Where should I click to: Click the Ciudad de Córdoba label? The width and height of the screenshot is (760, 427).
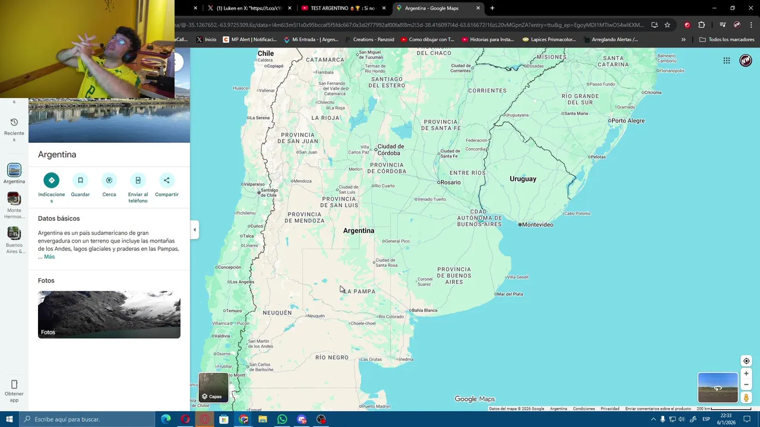point(389,149)
